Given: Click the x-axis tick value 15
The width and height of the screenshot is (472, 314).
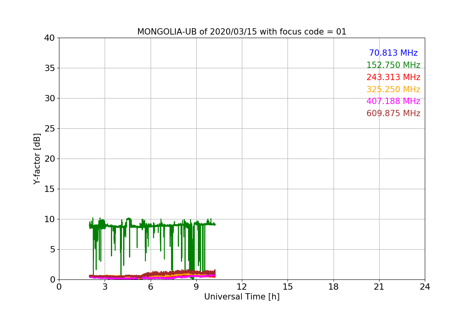Looking at the screenshot, I should 288,287.
